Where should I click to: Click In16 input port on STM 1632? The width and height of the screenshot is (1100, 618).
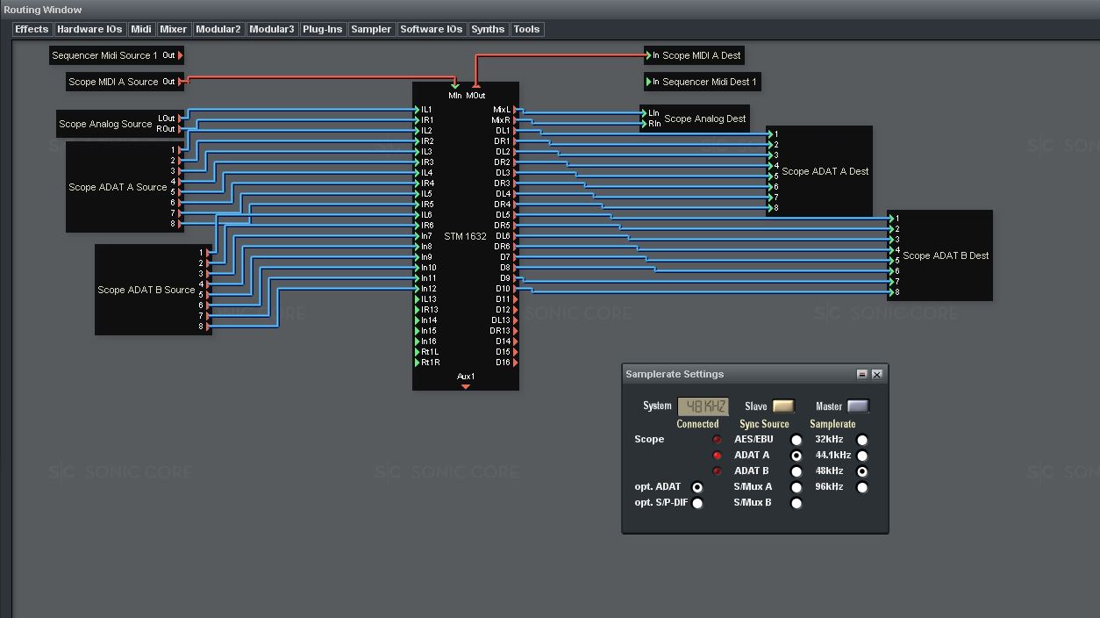pyautogui.click(x=418, y=341)
